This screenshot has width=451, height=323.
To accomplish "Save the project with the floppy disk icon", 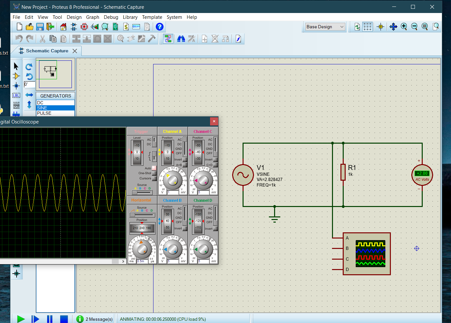I will [40, 27].
